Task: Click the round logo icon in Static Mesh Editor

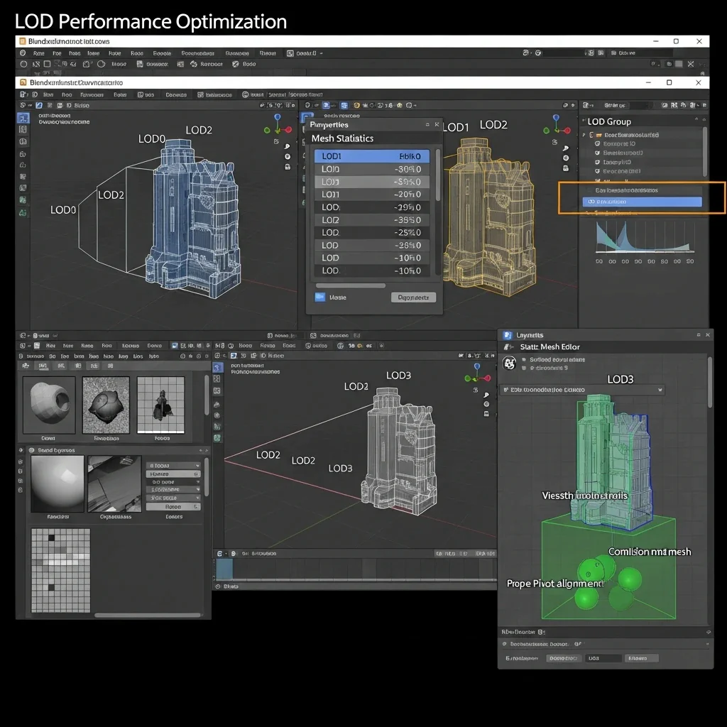Action: coord(509,363)
